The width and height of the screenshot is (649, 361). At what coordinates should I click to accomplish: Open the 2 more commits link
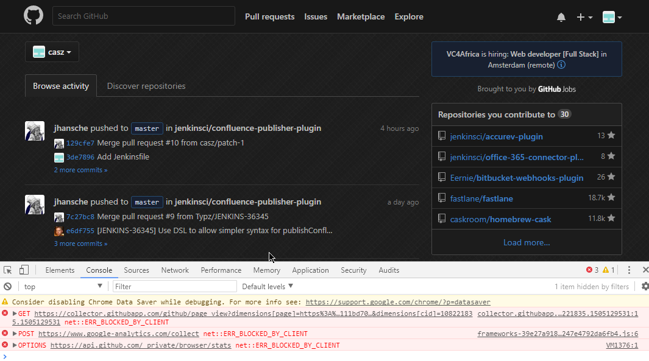click(x=80, y=170)
